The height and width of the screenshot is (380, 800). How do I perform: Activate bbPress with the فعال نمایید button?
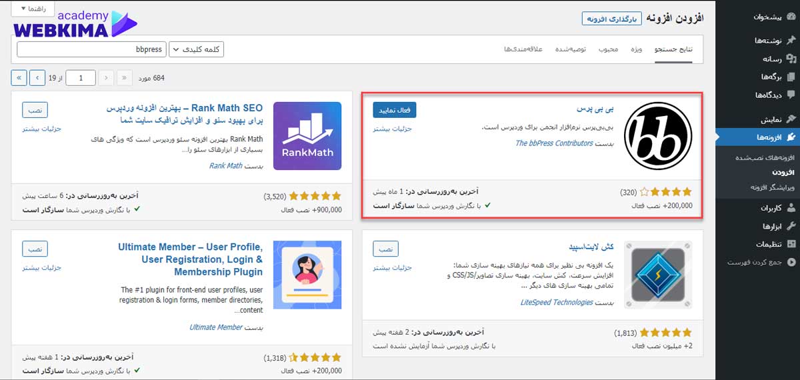coord(395,109)
